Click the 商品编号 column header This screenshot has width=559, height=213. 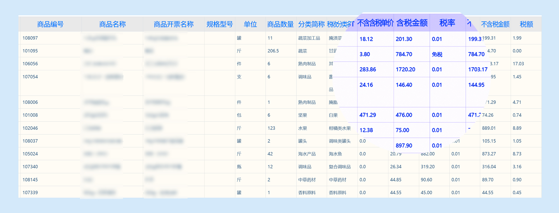[x=50, y=24]
